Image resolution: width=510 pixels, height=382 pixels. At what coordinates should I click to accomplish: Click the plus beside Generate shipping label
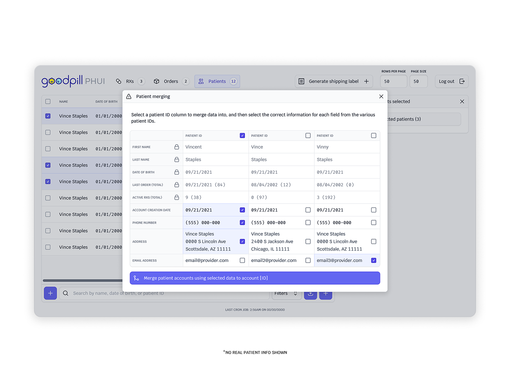pyautogui.click(x=366, y=81)
